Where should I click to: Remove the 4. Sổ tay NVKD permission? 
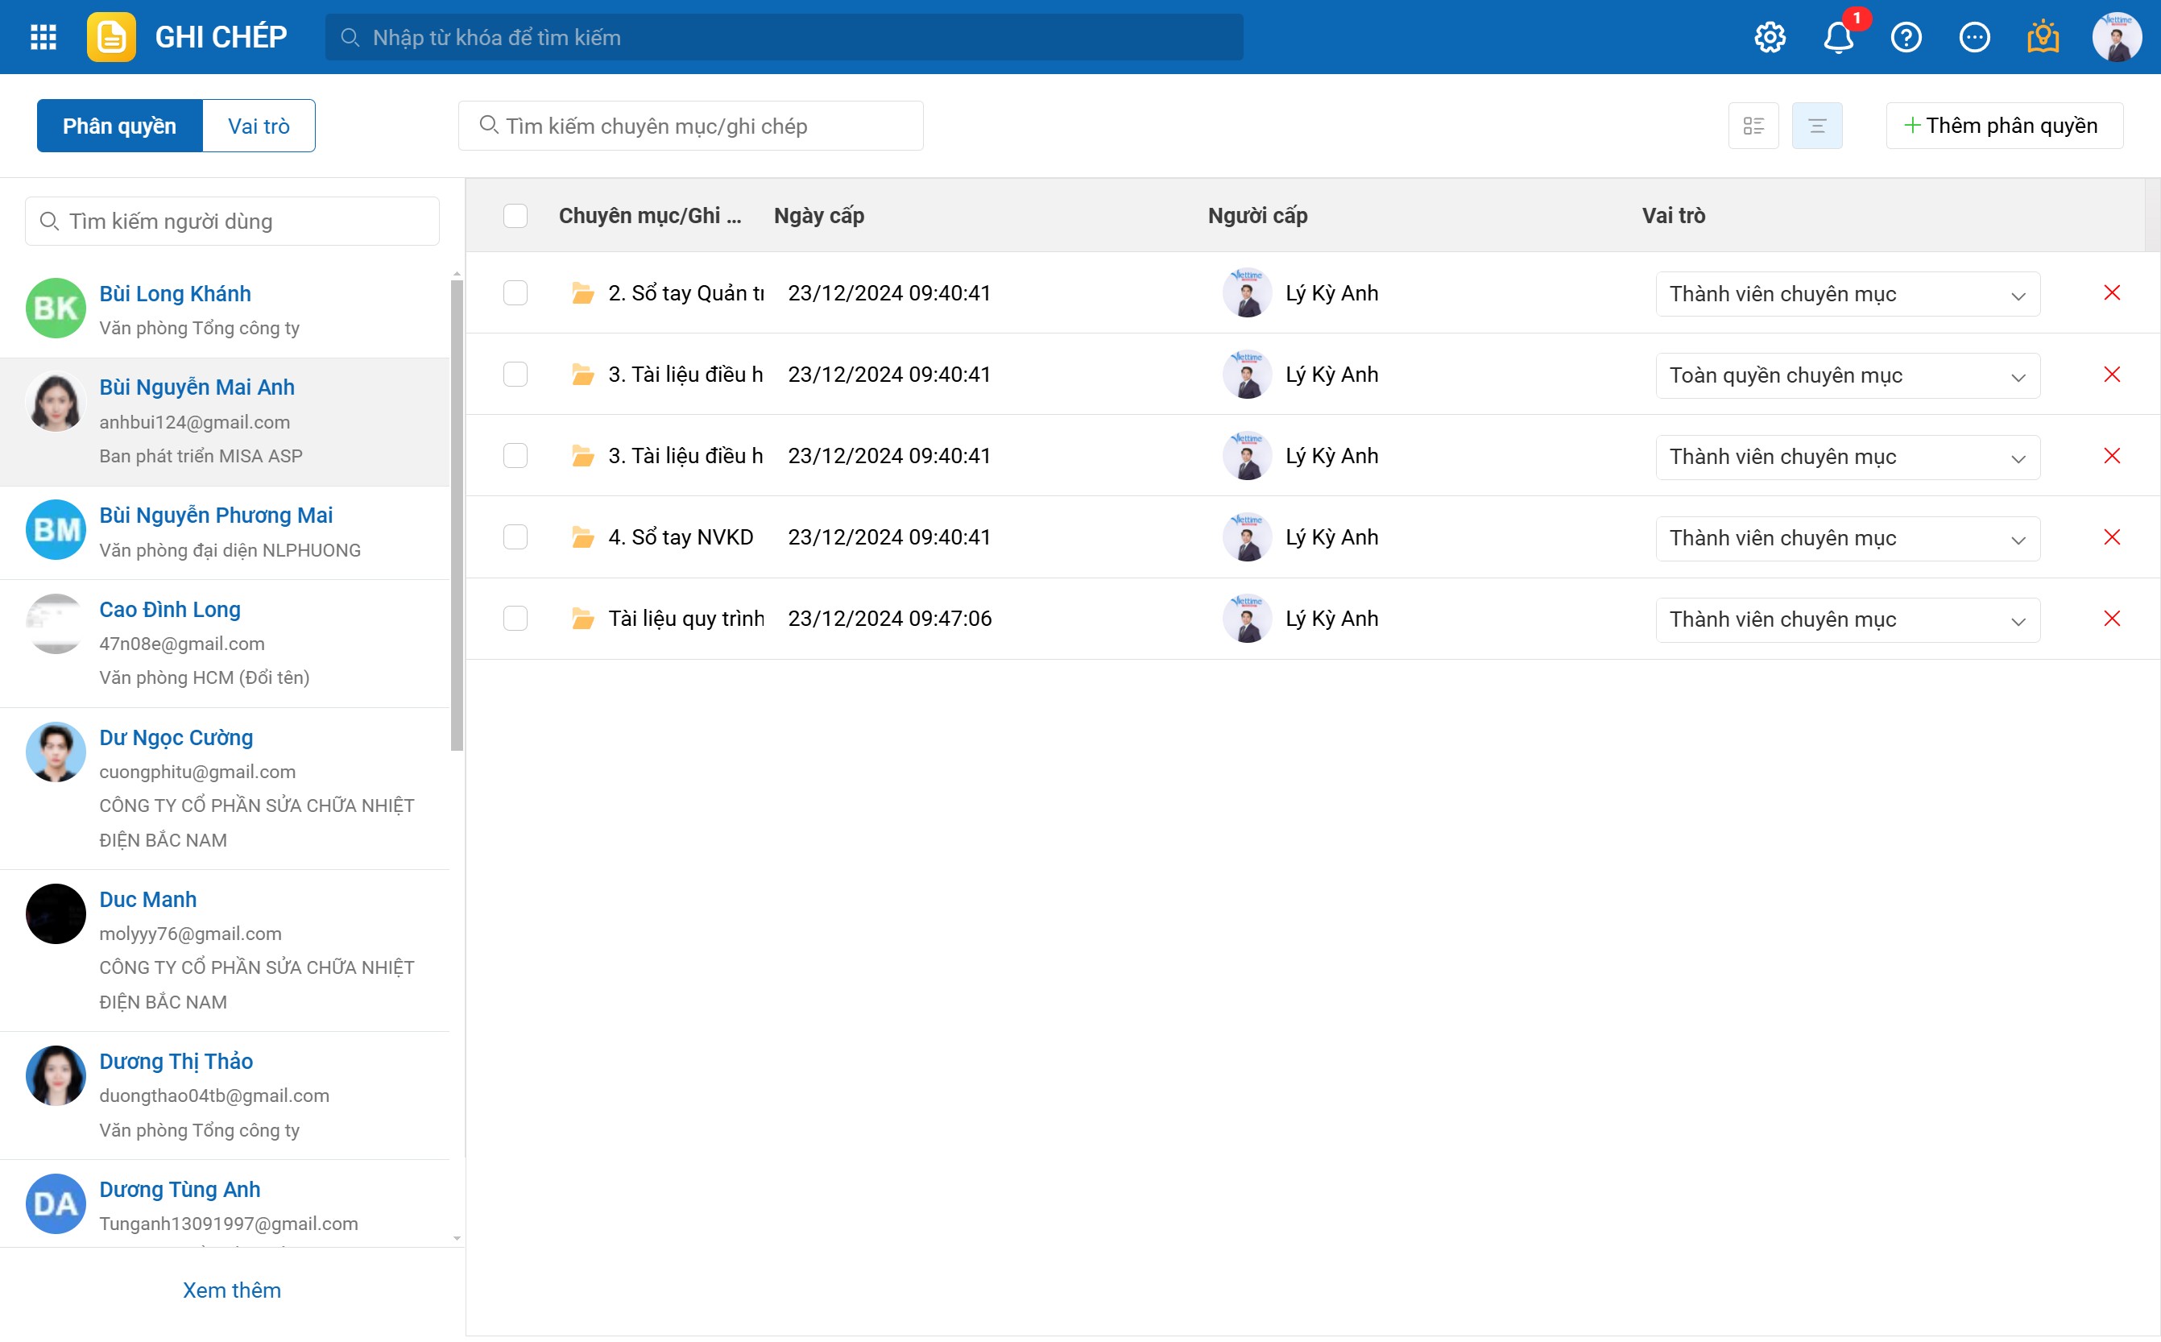point(2111,537)
